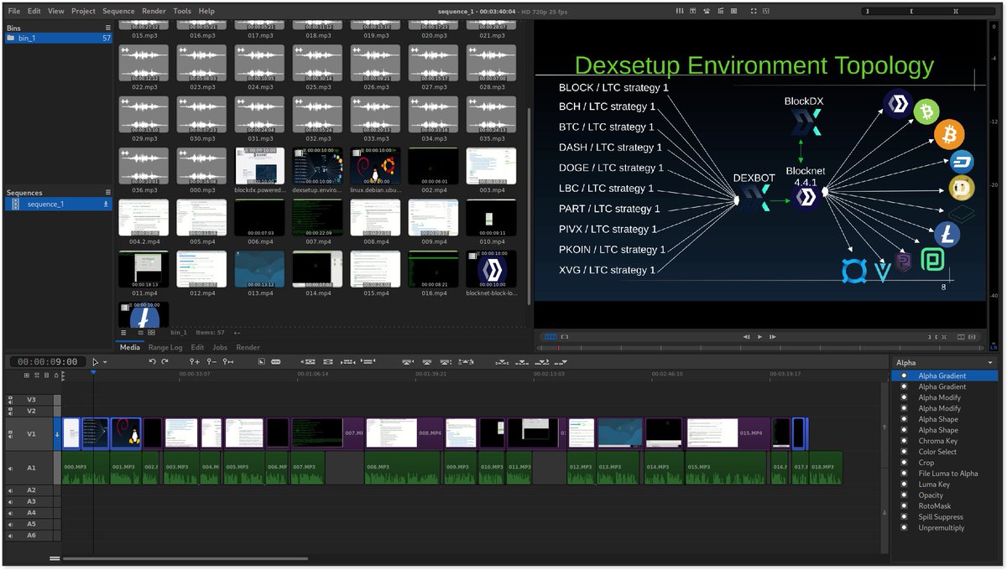Open the Render menu in menu bar
Image resolution: width=1007 pixels, height=570 pixels.
154,11
